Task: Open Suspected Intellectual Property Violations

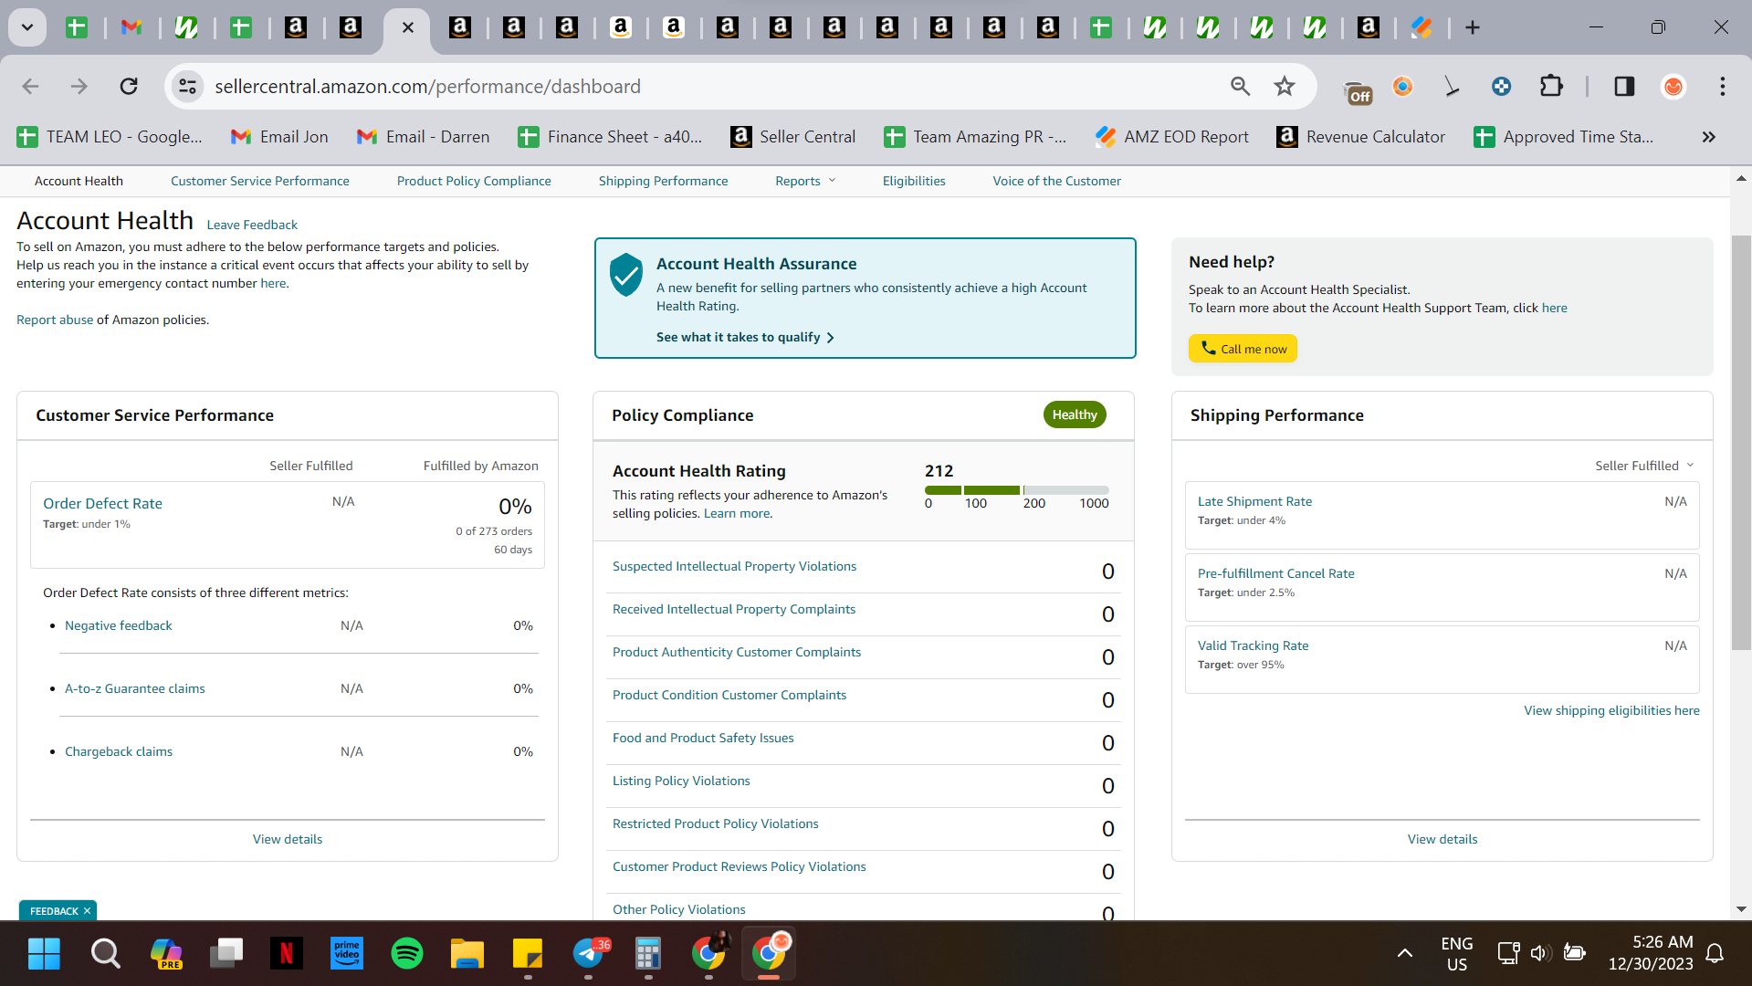Action: [735, 566]
